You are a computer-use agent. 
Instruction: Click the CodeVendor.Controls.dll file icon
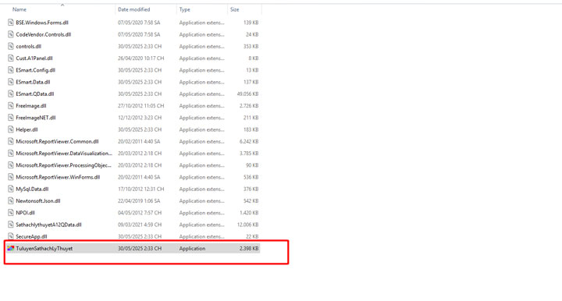point(11,34)
